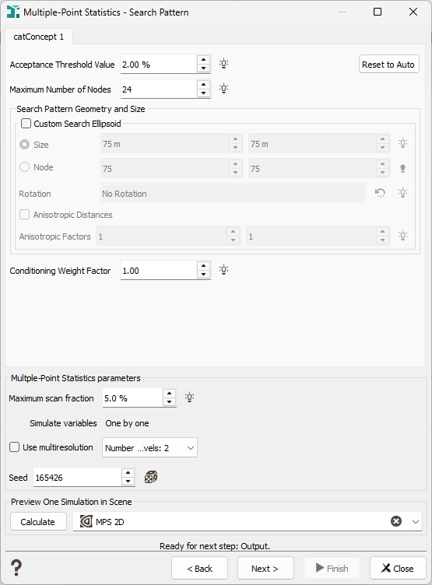Open help with the question mark icon
This screenshot has width=432, height=585.
click(16, 568)
